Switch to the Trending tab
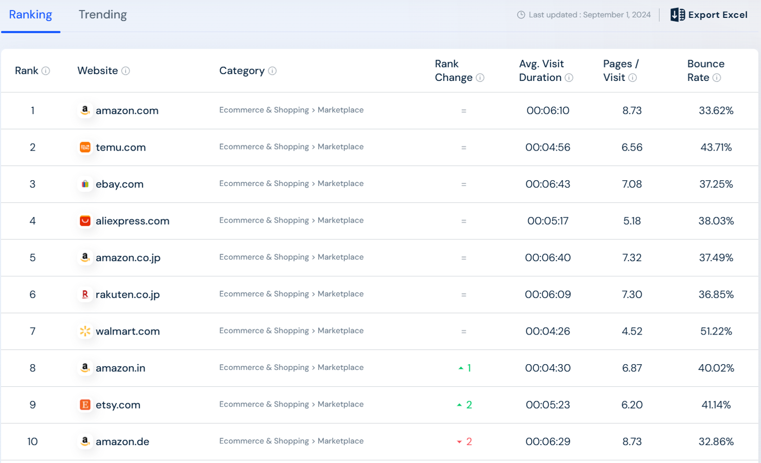Screen dimensions: 761x463 (x=103, y=15)
